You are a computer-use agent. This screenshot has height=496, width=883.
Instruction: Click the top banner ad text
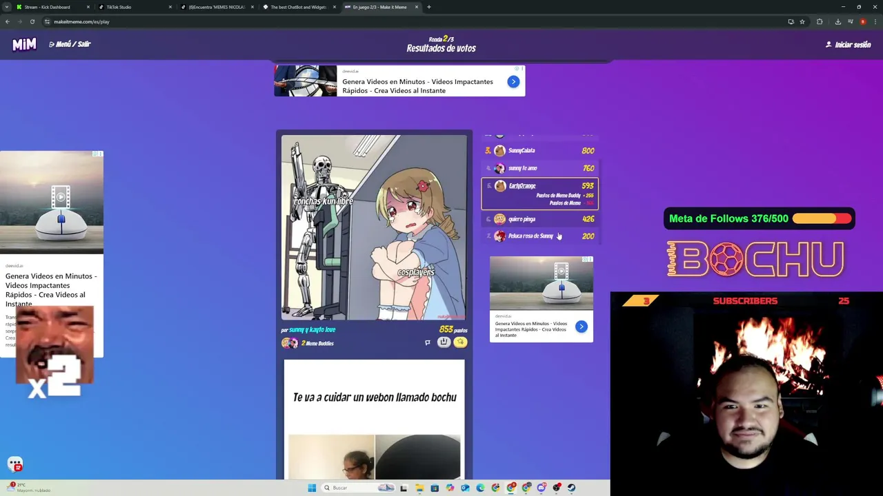pyautogui.click(x=417, y=86)
